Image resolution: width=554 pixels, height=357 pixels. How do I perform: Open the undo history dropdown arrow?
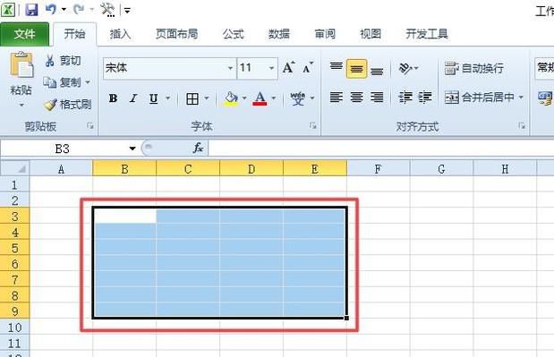(x=64, y=10)
